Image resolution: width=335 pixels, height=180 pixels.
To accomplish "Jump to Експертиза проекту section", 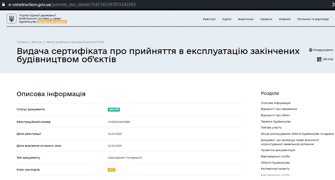I will [x=275, y=169].
